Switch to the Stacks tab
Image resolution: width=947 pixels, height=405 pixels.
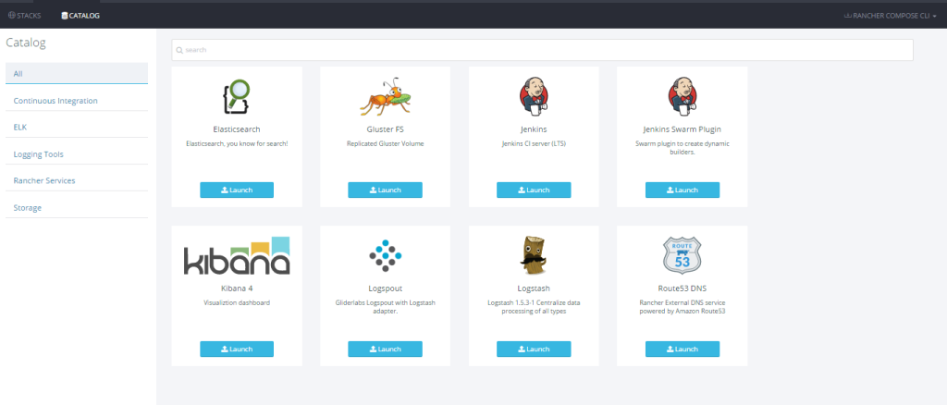25,16
